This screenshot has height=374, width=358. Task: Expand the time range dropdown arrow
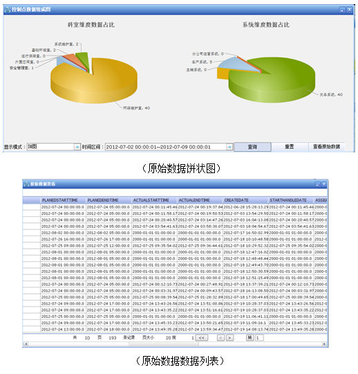coord(229,147)
